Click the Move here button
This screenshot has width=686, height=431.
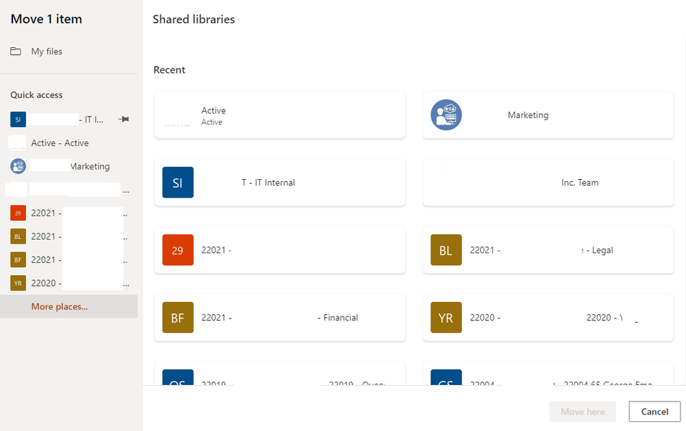click(x=582, y=412)
